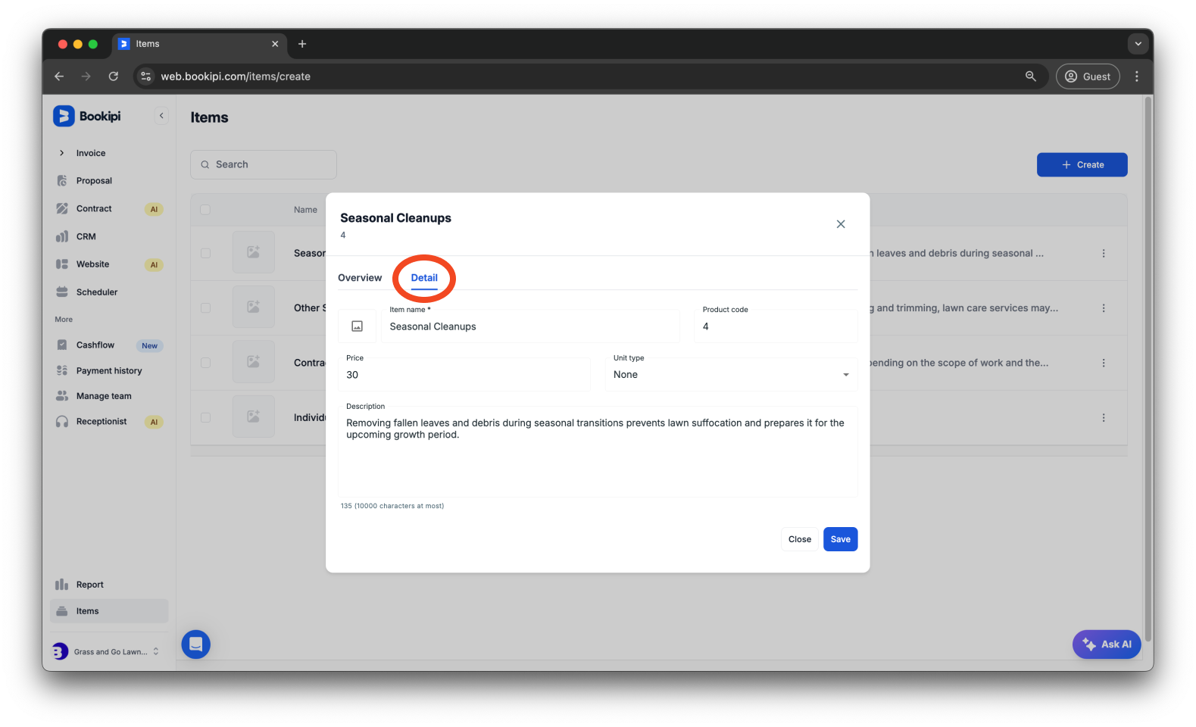Close the Seasonal Cleanups dialog with X
The width and height of the screenshot is (1196, 727).
pyautogui.click(x=841, y=224)
